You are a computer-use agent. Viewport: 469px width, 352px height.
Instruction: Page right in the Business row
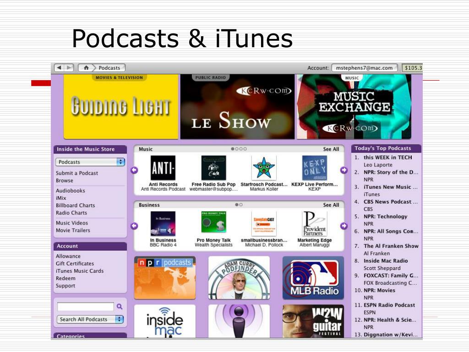click(x=344, y=226)
